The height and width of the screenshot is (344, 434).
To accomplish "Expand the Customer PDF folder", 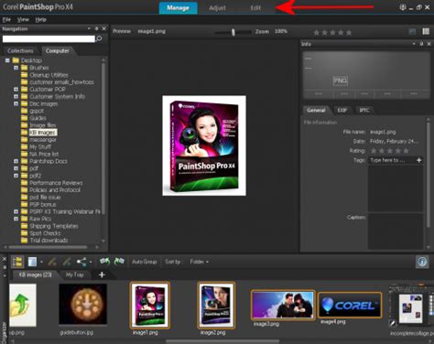I will [16, 90].
